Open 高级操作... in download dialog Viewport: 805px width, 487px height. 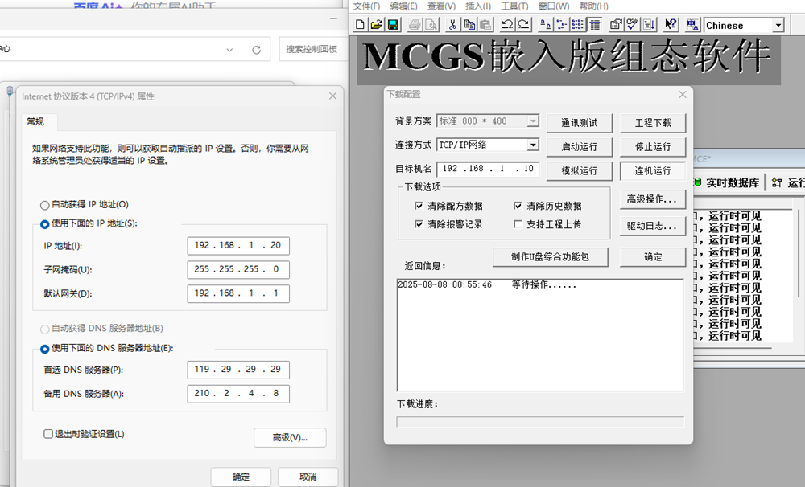(653, 199)
